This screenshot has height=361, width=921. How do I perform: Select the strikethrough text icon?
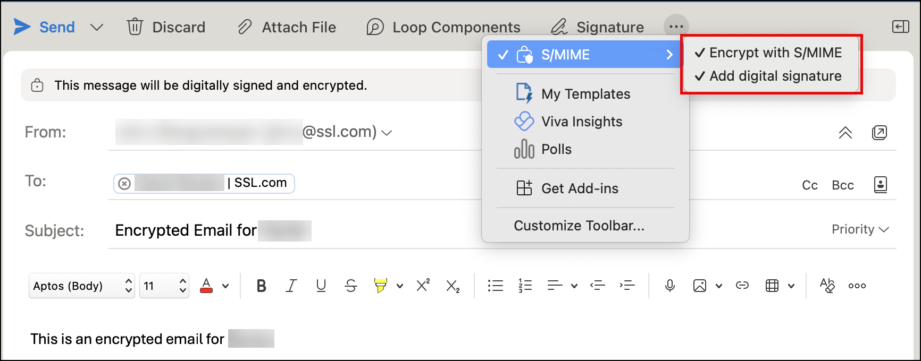350,286
